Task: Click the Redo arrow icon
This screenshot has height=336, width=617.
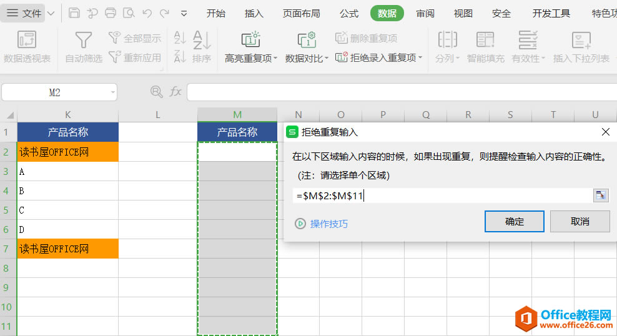Action: point(164,13)
